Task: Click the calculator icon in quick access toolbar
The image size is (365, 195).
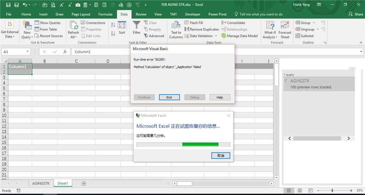Action: click(x=86, y=5)
